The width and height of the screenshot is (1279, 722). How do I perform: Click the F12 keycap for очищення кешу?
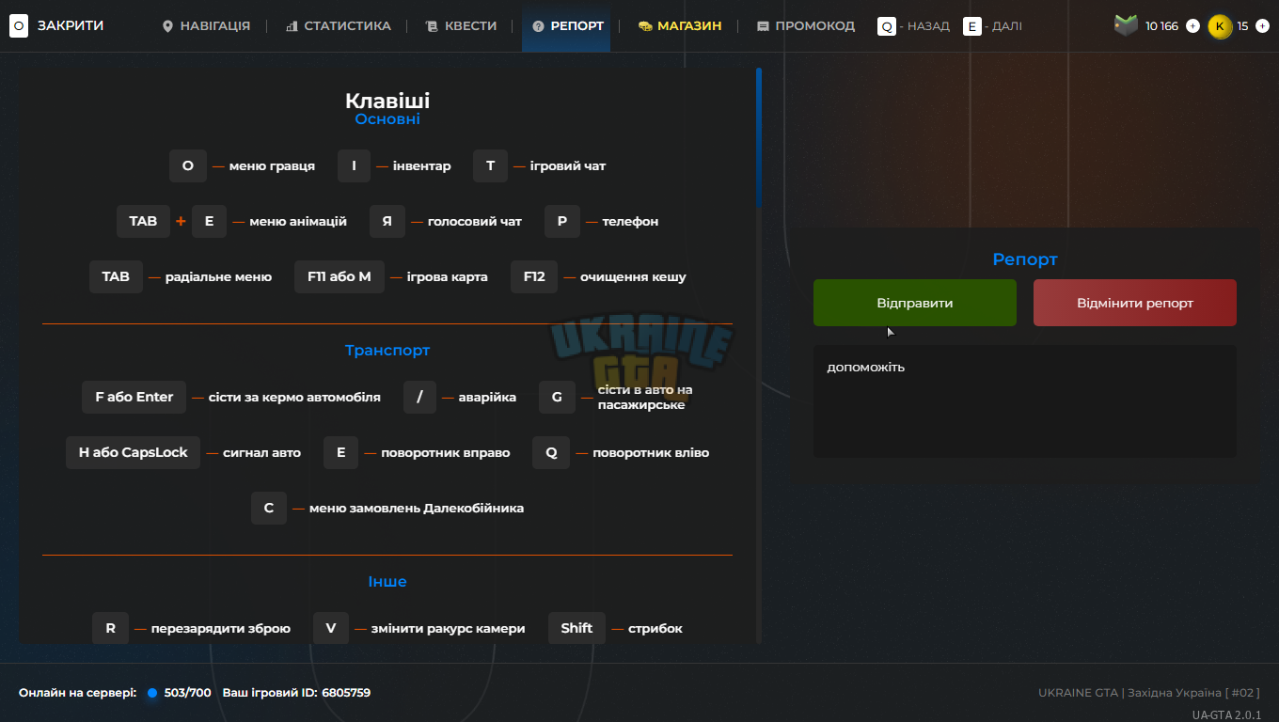534,276
